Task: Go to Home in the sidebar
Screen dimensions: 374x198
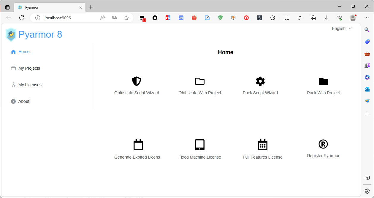Action: point(24,52)
